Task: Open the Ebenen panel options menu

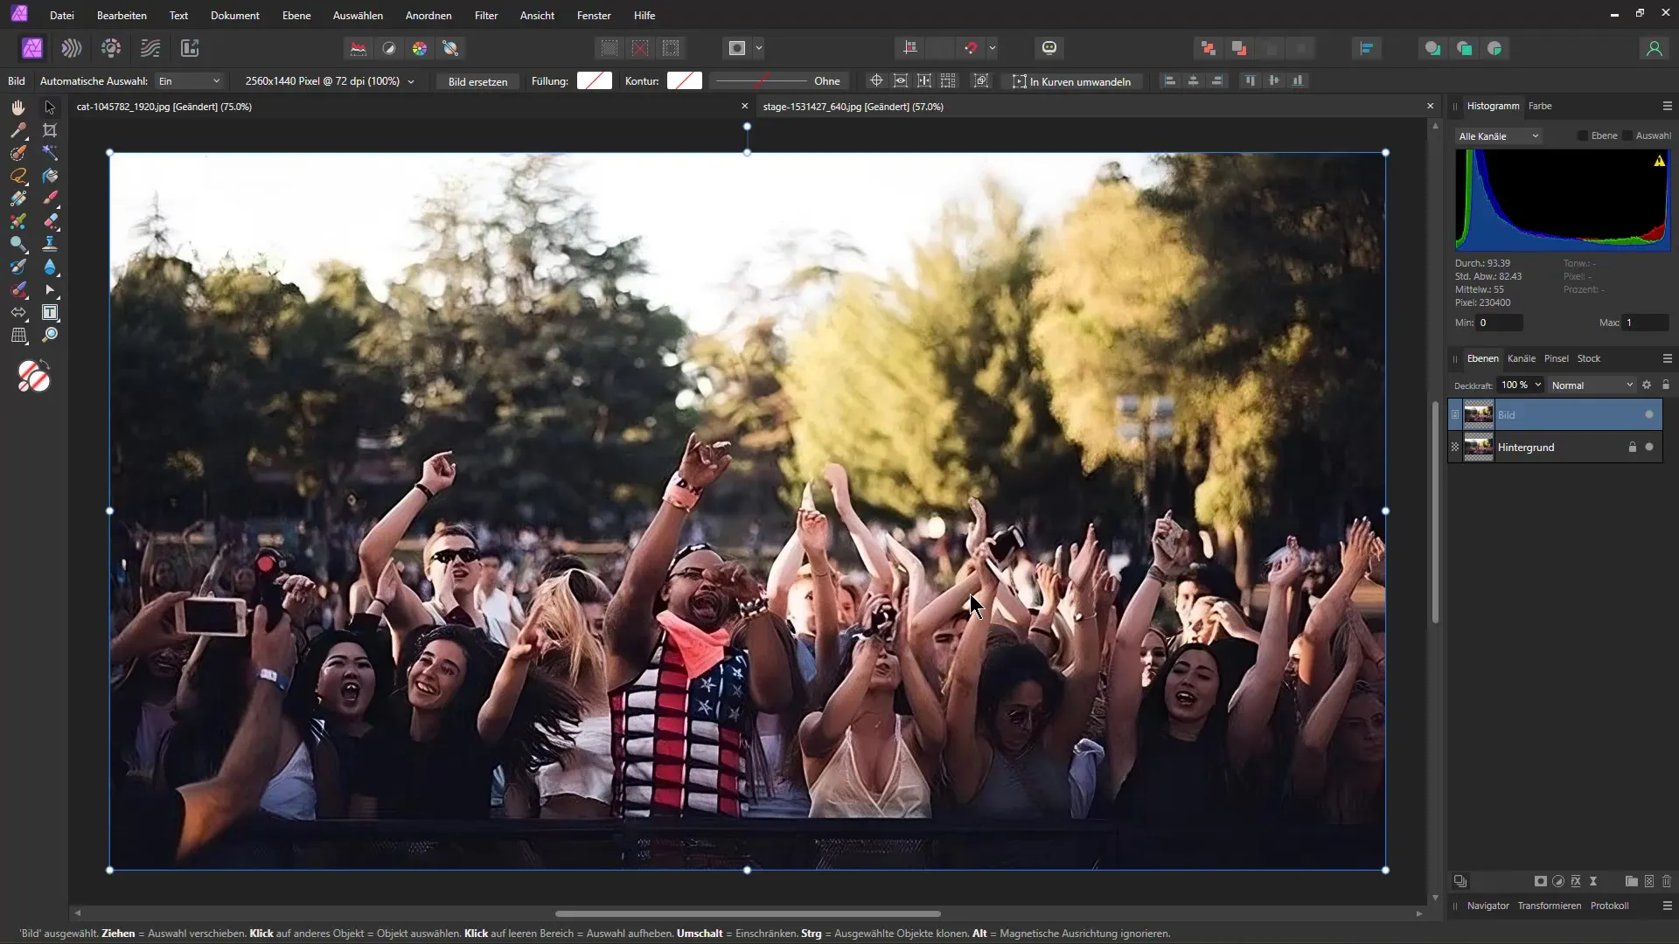Action: [x=1667, y=358]
